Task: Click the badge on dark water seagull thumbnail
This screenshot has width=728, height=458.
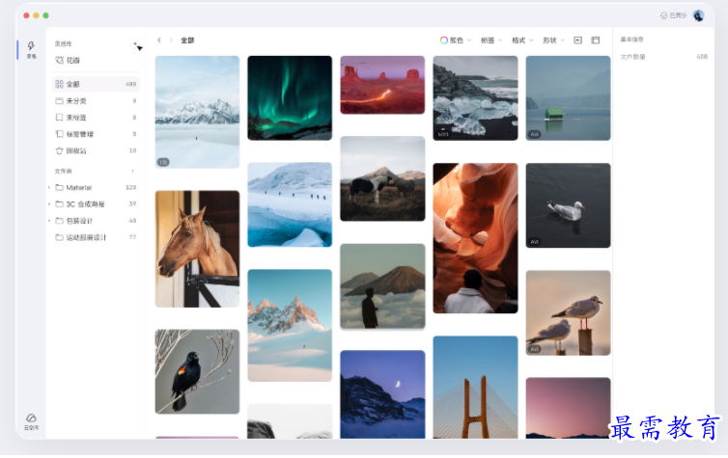Action: coord(534,241)
